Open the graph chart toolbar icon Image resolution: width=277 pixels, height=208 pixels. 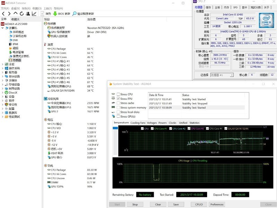[34, 14]
